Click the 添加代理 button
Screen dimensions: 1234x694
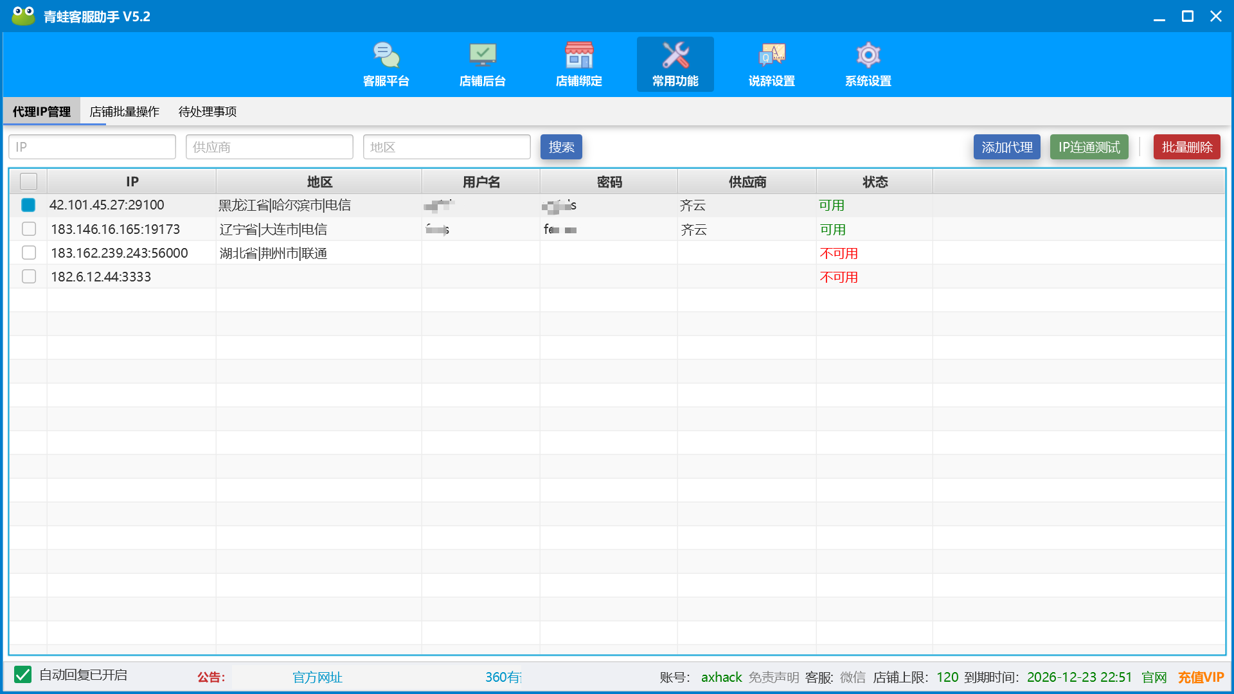tap(1006, 147)
